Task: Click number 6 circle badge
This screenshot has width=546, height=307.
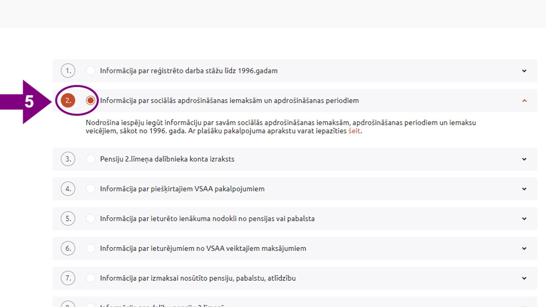Action: point(68,248)
